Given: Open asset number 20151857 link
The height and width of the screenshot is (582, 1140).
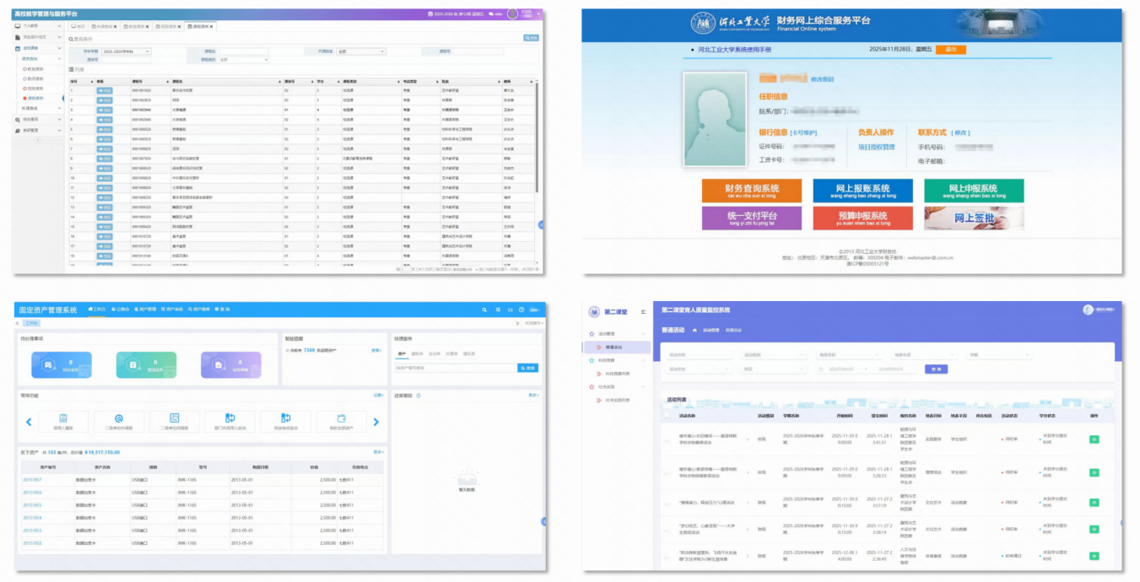Looking at the screenshot, I should coord(32,480).
